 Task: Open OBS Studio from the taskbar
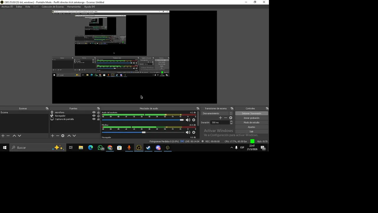[139, 148]
